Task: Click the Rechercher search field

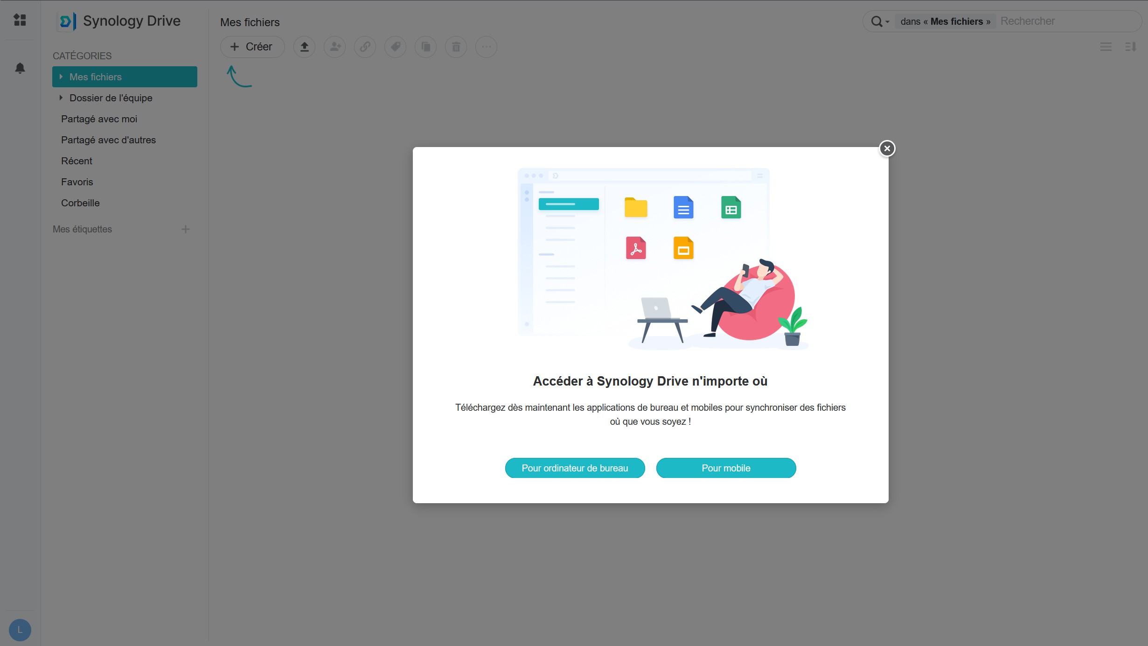Action: (1068, 21)
